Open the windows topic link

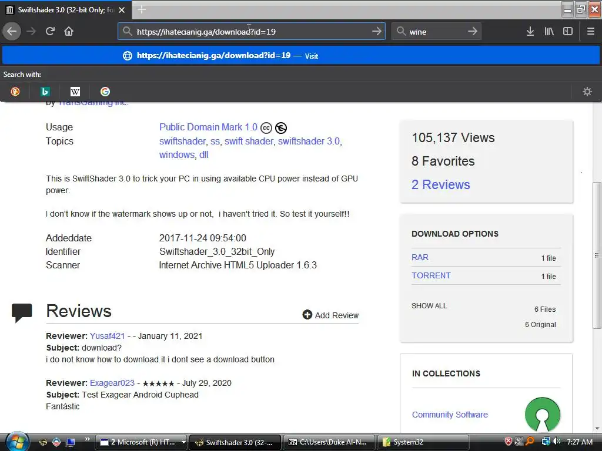pos(176,154)
